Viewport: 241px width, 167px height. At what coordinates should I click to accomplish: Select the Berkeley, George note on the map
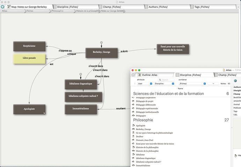[101, 53]
